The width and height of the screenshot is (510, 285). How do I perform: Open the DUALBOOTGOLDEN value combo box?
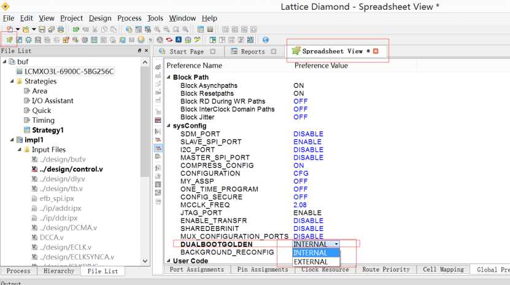click(x=316, y=244)
